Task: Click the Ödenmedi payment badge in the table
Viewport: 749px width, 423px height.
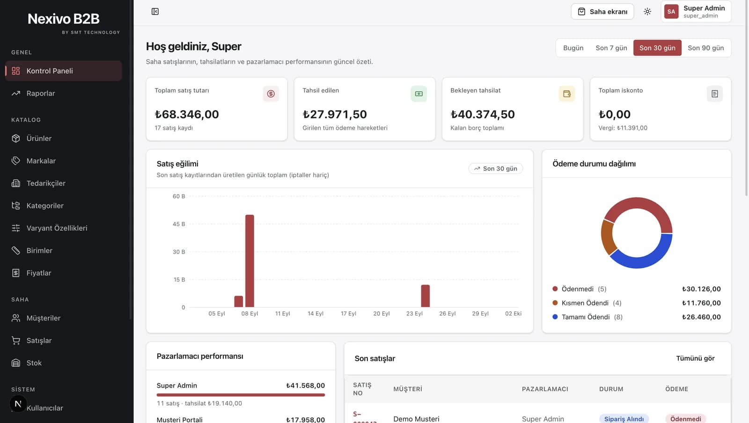Action: [x=686, y=419]
